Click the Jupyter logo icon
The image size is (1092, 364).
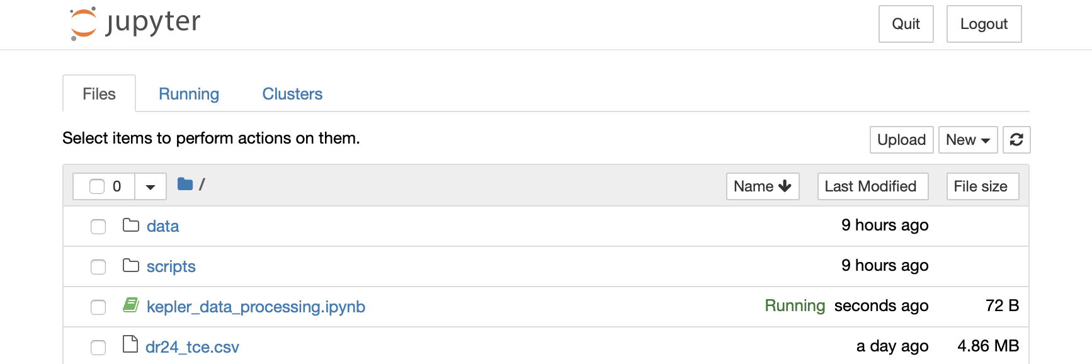[x=83, y=23]
